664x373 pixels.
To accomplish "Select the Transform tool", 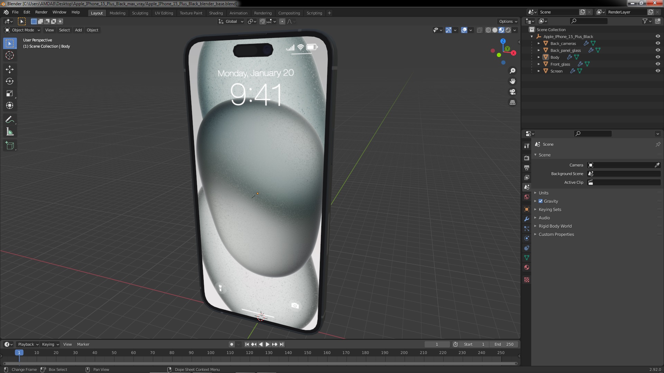I will 10,105.
